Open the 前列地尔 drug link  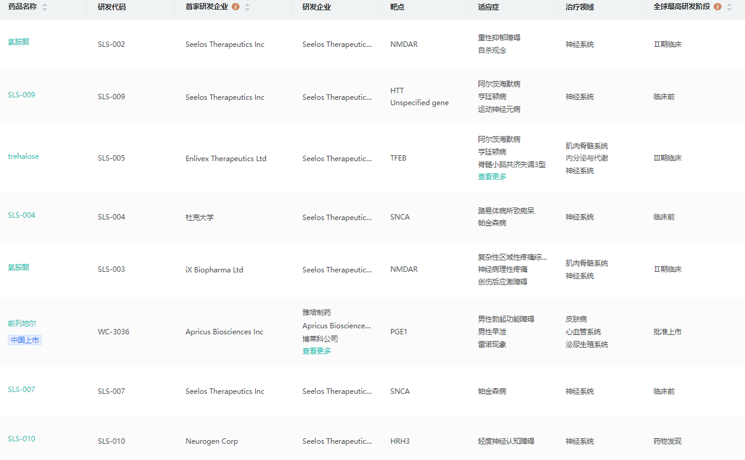pos(22,324)
